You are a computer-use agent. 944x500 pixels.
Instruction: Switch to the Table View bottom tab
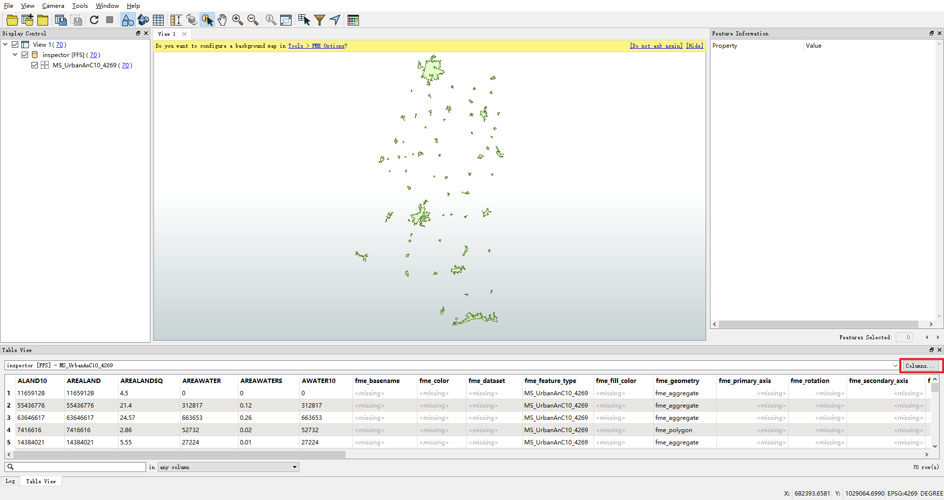coord(41,481)
